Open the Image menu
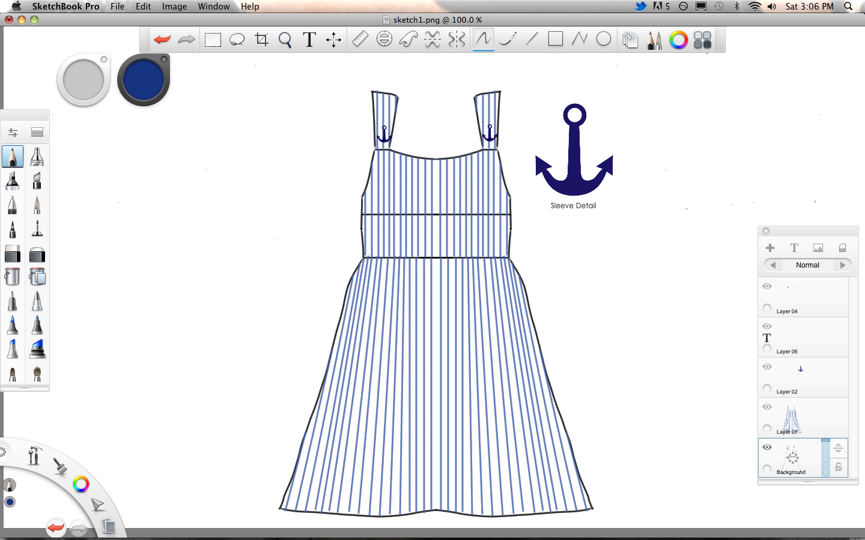The height and width of the screenshot is (540, 865). tap(174, 7)
